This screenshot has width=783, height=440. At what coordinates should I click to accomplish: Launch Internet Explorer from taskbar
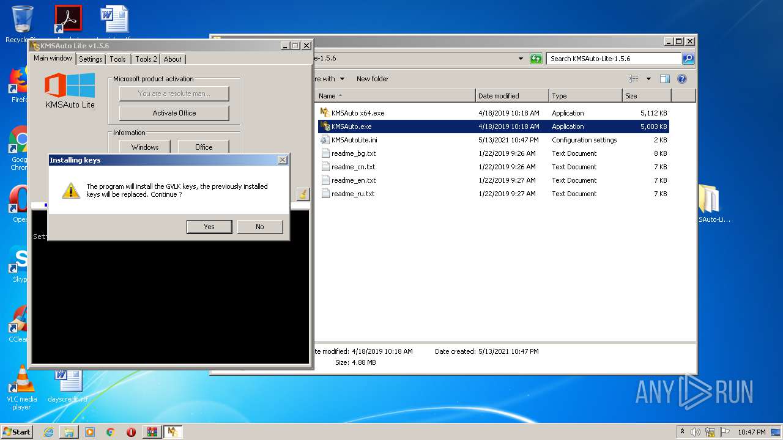click(48, 432)
